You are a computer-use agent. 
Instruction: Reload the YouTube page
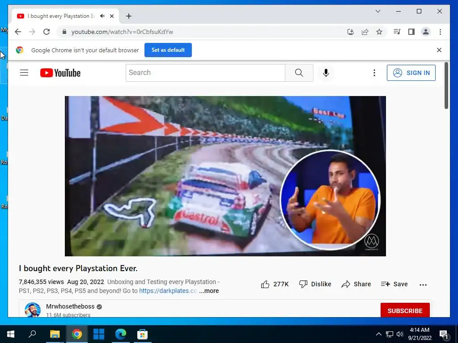click(x=47, y=32)
